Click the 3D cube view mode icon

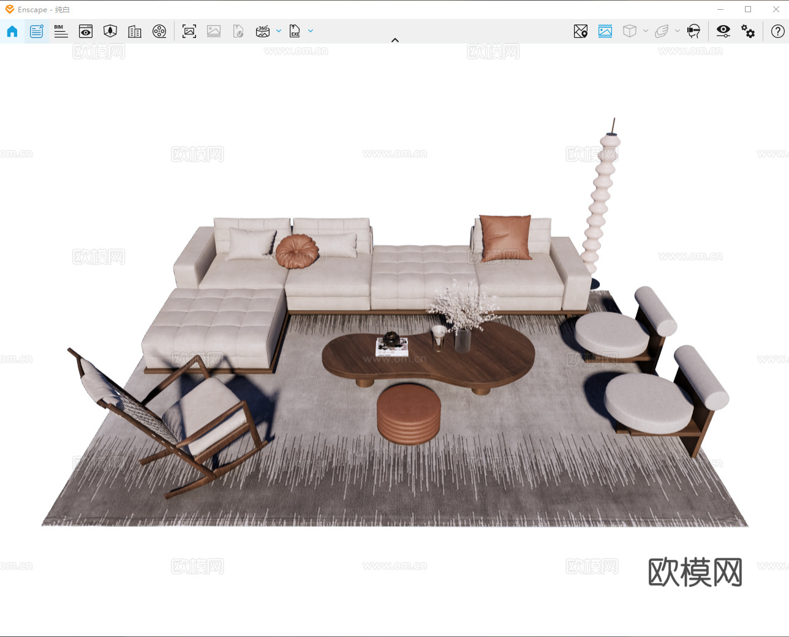pyautogui.click(x=629, y=31)
